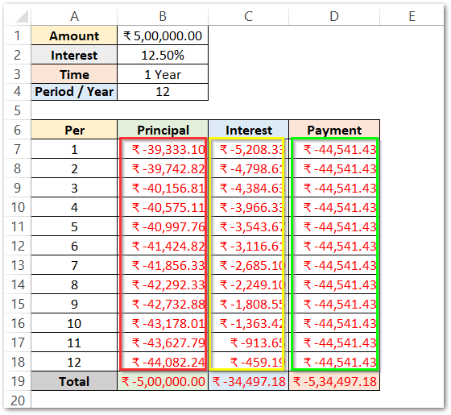Click the Per table header

pyautogui.click(x=74, y=130)
